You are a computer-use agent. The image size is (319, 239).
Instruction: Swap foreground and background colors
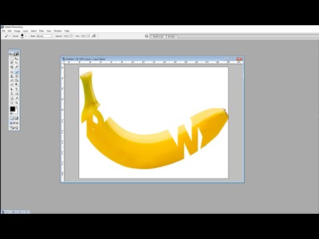17,107
